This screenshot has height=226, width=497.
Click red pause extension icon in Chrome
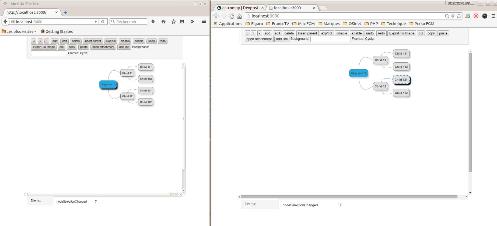click(x=476, y=16)
